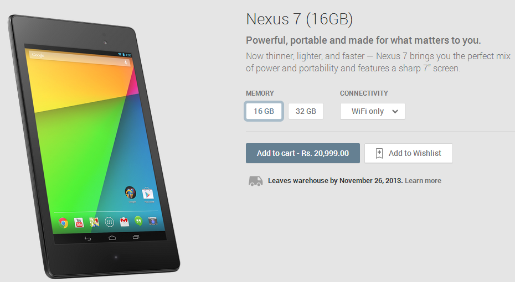
Task: Click the bookmark icon beside Add to Wishlist
Action: tap(379, 153)
